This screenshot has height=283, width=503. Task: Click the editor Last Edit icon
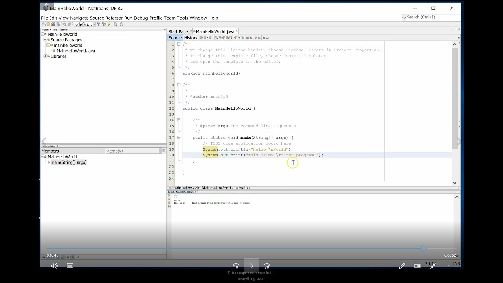201,38
